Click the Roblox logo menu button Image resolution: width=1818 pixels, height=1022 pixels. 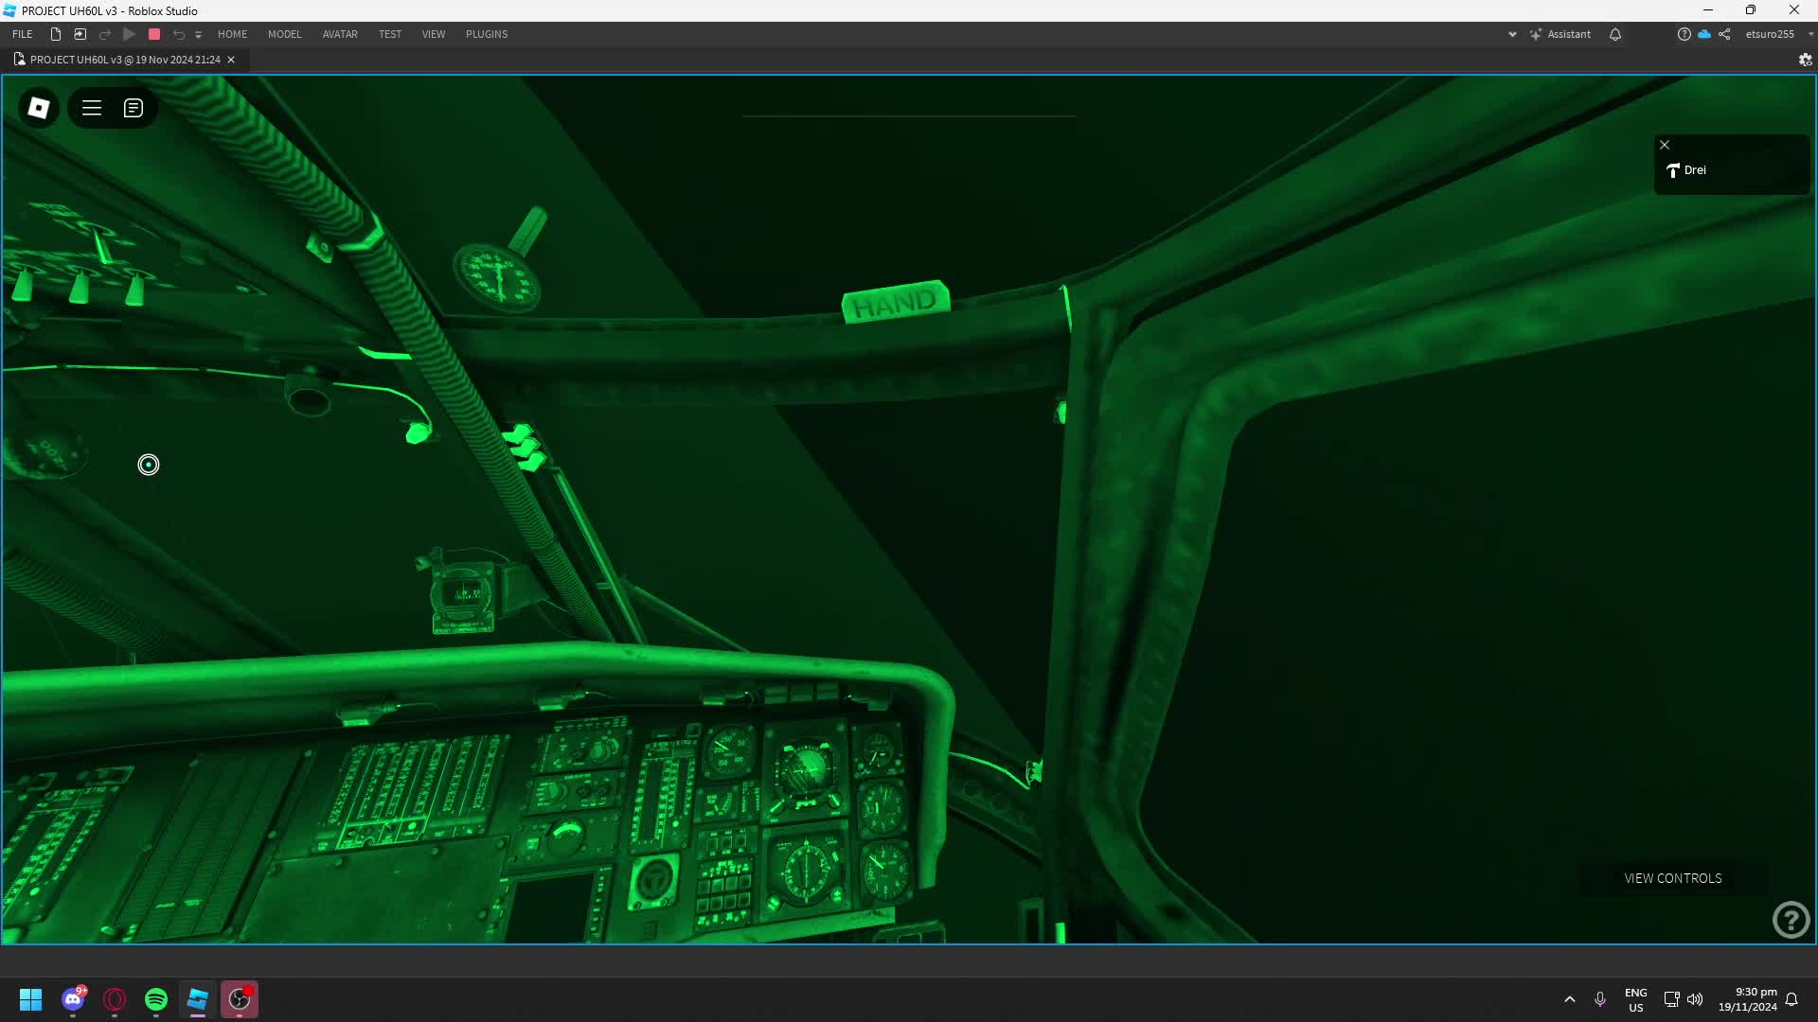(39, 108)
